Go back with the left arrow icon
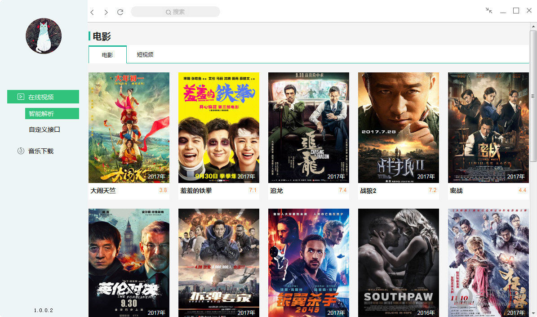Image resolution: width=537 pixels, height=317 pixels. coord(92,12)
